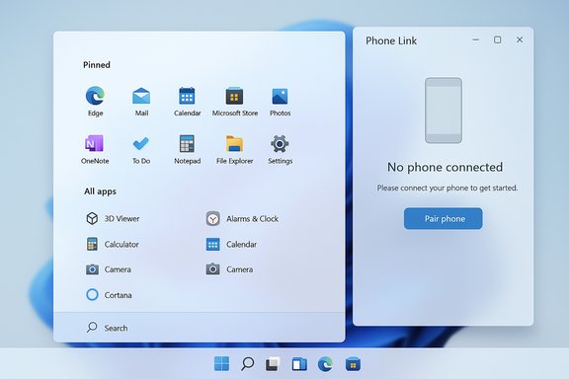This screenshot has height=379, width=569.
Task: Click 'Please connect your phone to get started.'
Action: 447,188
